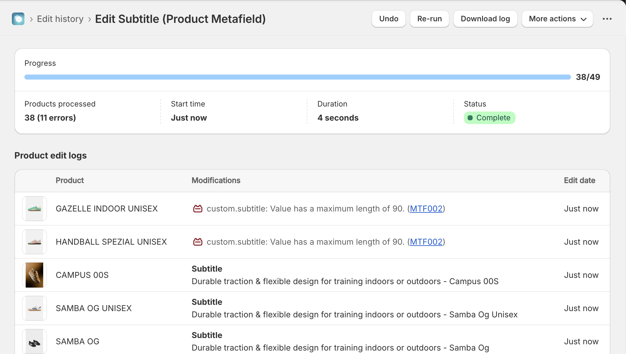This screenshot has width=626, height=354.
Task: Click the Edit date column header
Action: click(x=580, y=180)
